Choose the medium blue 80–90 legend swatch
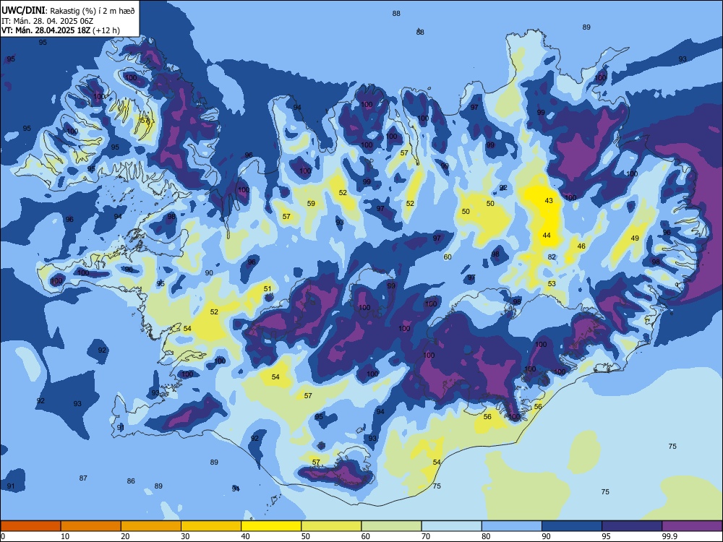Screen dimensions: 723x542 [x=512, y=526]
